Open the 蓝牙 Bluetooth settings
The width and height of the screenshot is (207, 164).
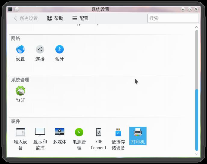59,53
